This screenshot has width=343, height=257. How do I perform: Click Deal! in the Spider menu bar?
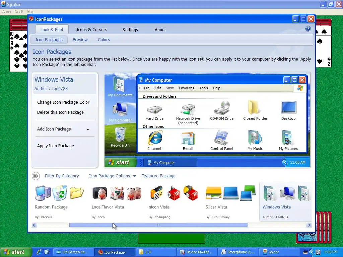[x=19, y=12]
